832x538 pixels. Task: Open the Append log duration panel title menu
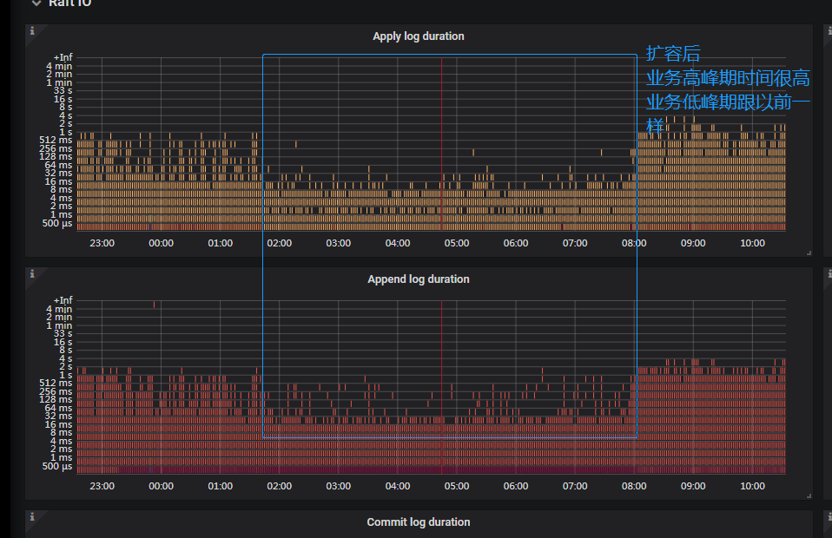tap(418, 279)
